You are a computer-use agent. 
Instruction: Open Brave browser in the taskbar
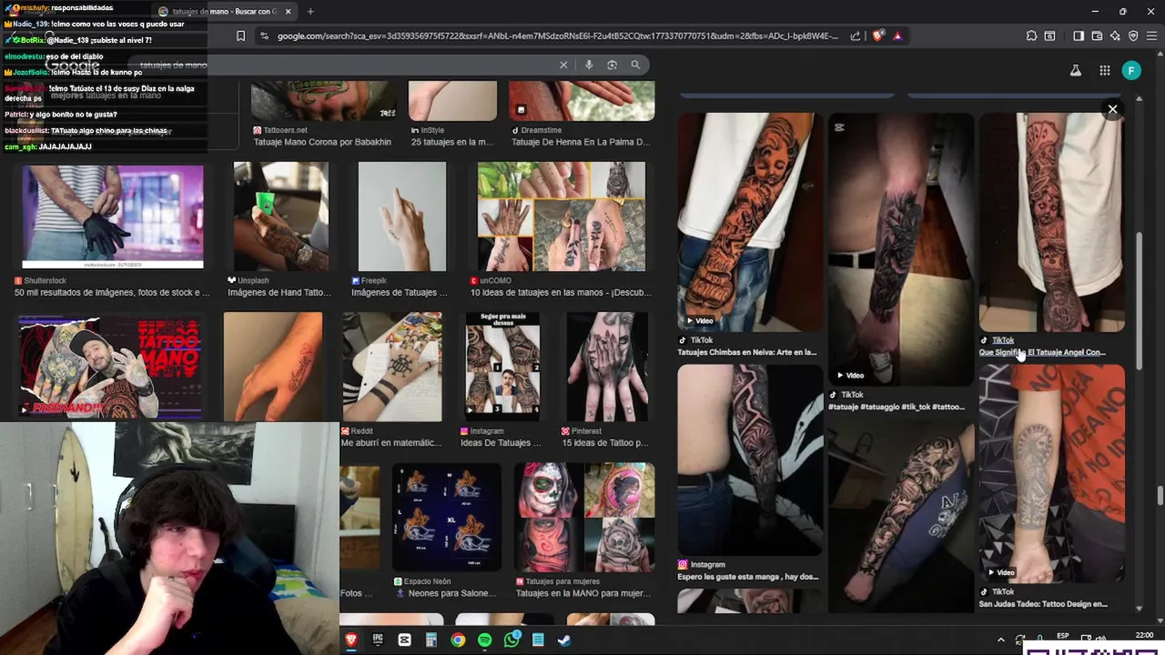click(x=351, y=640)
